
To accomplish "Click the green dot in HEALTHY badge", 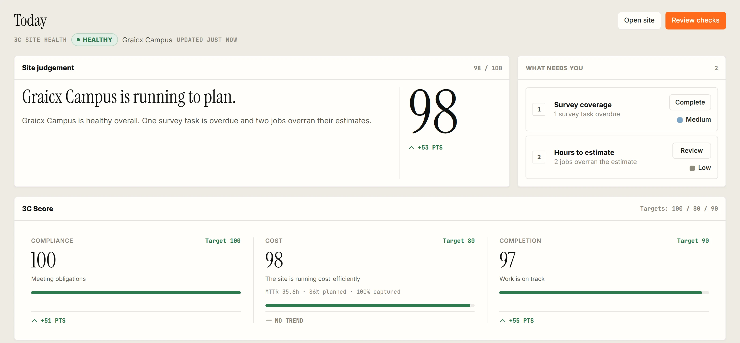I will (78, 40).
